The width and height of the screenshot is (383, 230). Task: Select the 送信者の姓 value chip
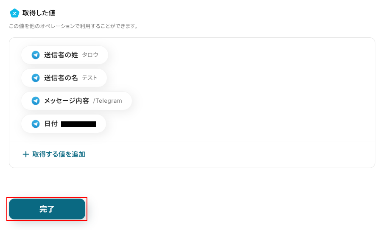point(65,55)
